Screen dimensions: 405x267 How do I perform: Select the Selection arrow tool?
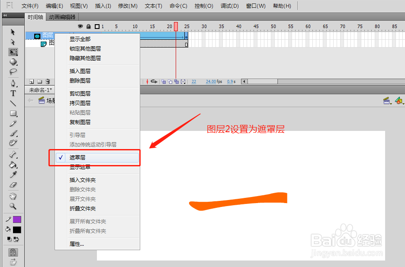tap(13, 32)
